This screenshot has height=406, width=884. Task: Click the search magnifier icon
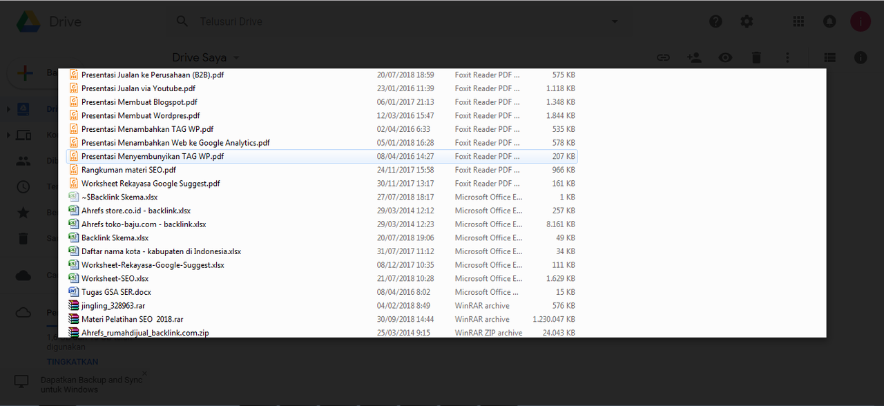tap(182, 21)
